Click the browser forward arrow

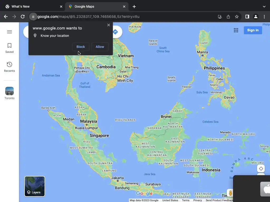(x=14, y=17)
